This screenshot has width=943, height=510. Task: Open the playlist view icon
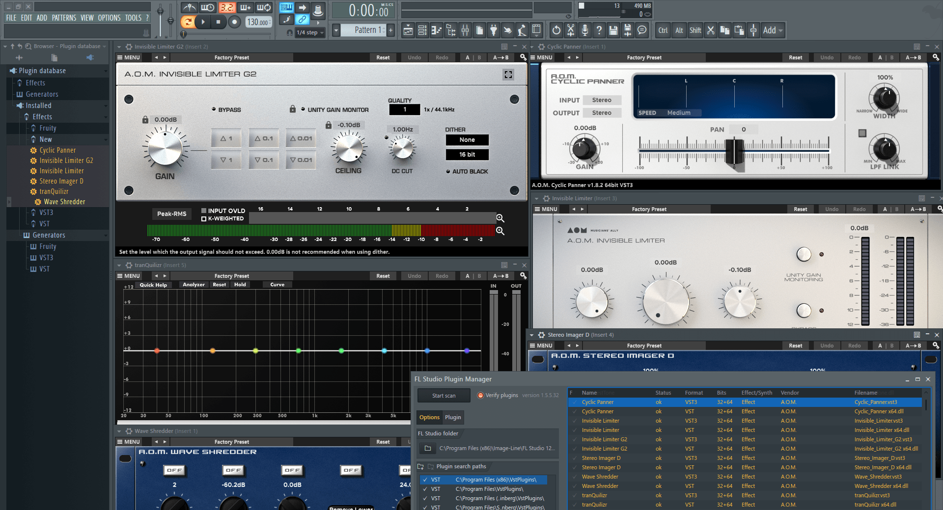click(408, 30)
